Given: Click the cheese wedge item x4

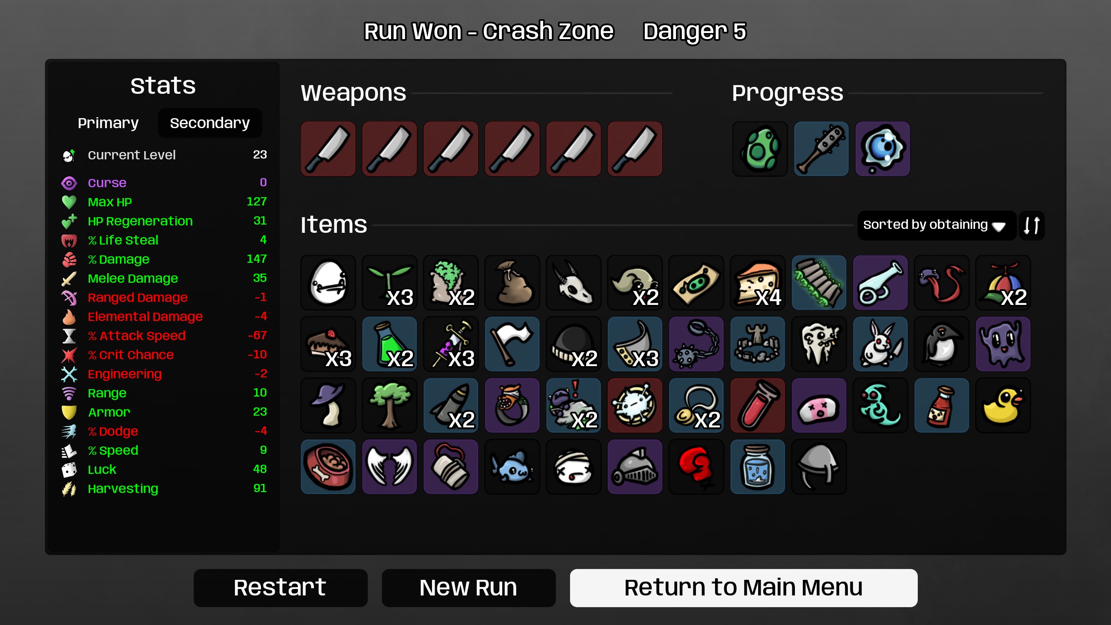Looking at the screenshot, I should (758, 283).
